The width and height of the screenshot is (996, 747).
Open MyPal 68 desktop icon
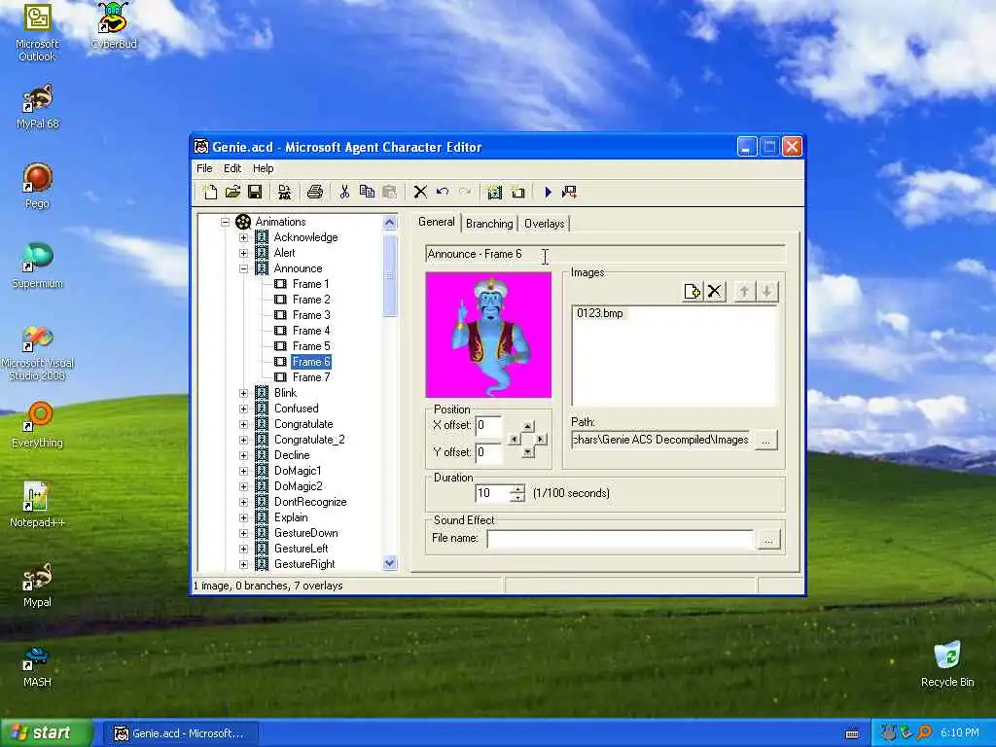[37, 106]
